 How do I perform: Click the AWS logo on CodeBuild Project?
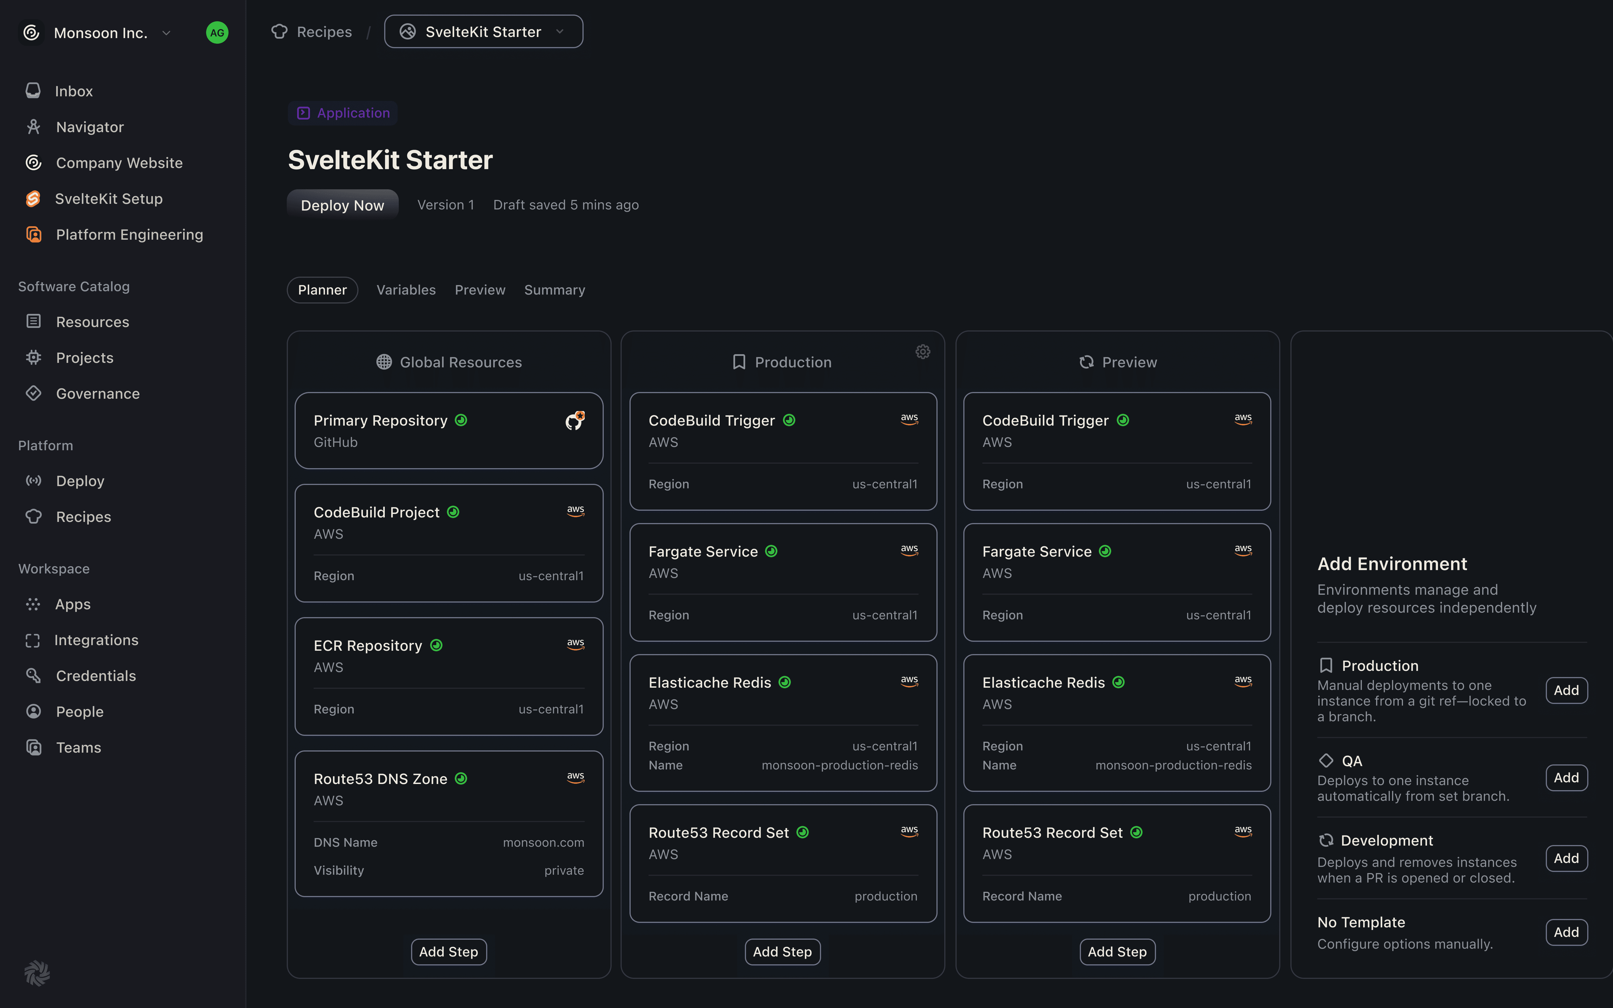click(x=575, y=511)
